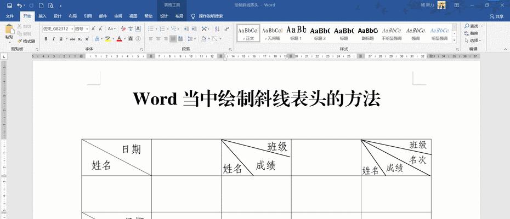Switch to the 引用 (References) tab

(x=88, y=16)
